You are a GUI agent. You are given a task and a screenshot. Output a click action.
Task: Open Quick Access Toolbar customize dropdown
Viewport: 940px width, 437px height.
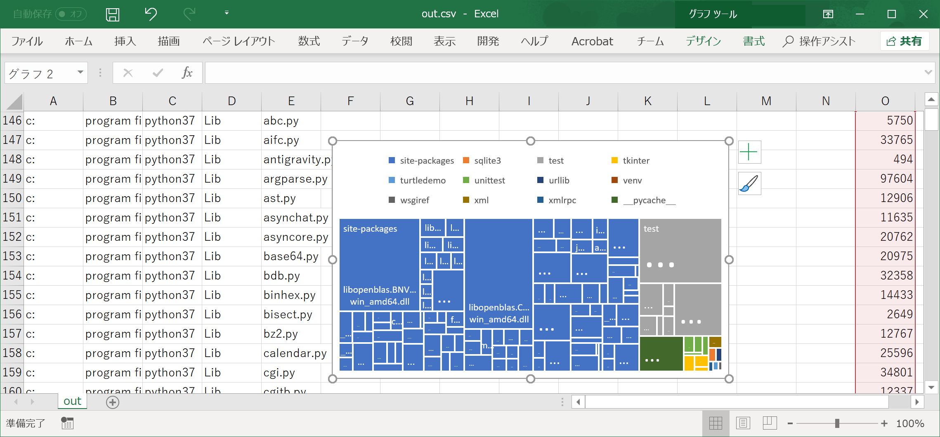click(x=227, y=13)
